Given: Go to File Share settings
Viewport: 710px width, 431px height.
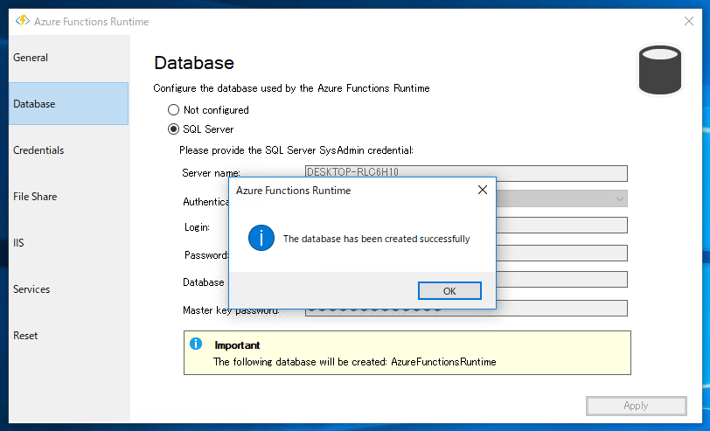Looking at the screenshot, I should pyautogui.click(x=69, y=197).
